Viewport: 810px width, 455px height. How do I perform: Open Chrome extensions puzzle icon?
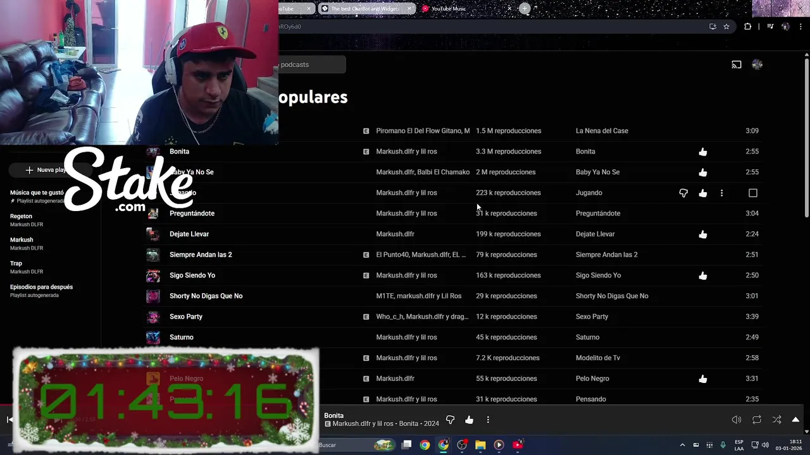click(x=747, y=27)
